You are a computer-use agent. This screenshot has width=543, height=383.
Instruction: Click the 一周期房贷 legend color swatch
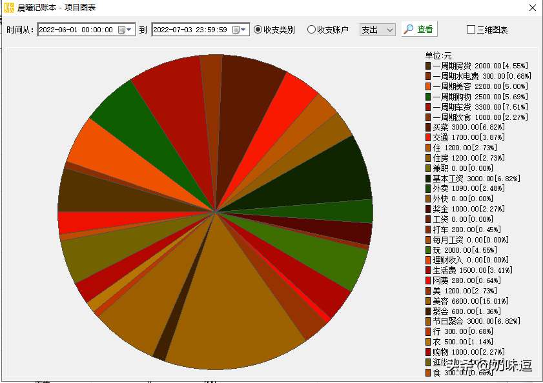point(428,66)
